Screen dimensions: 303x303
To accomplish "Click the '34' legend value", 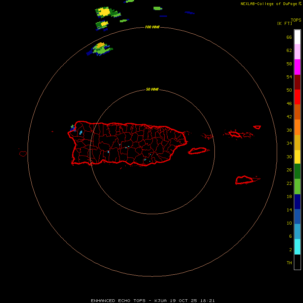I will tap(289, 143).
